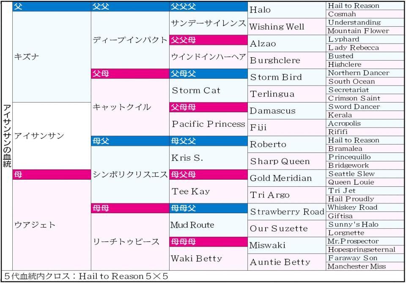
Task: Click the Queen Louie cell
Action: click(x=365, y=182)
